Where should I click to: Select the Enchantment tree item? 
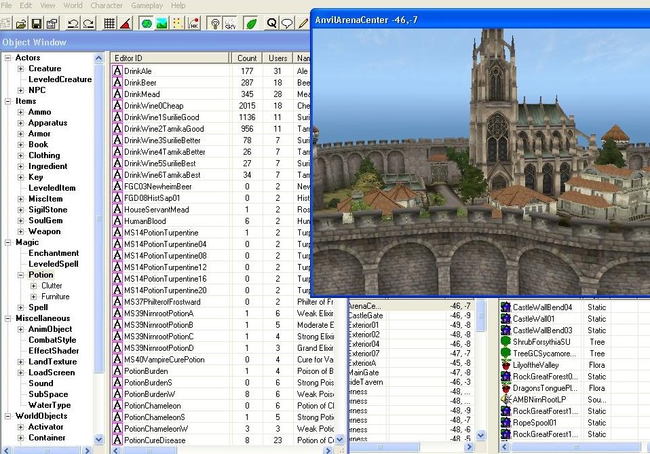coord(54,253)
